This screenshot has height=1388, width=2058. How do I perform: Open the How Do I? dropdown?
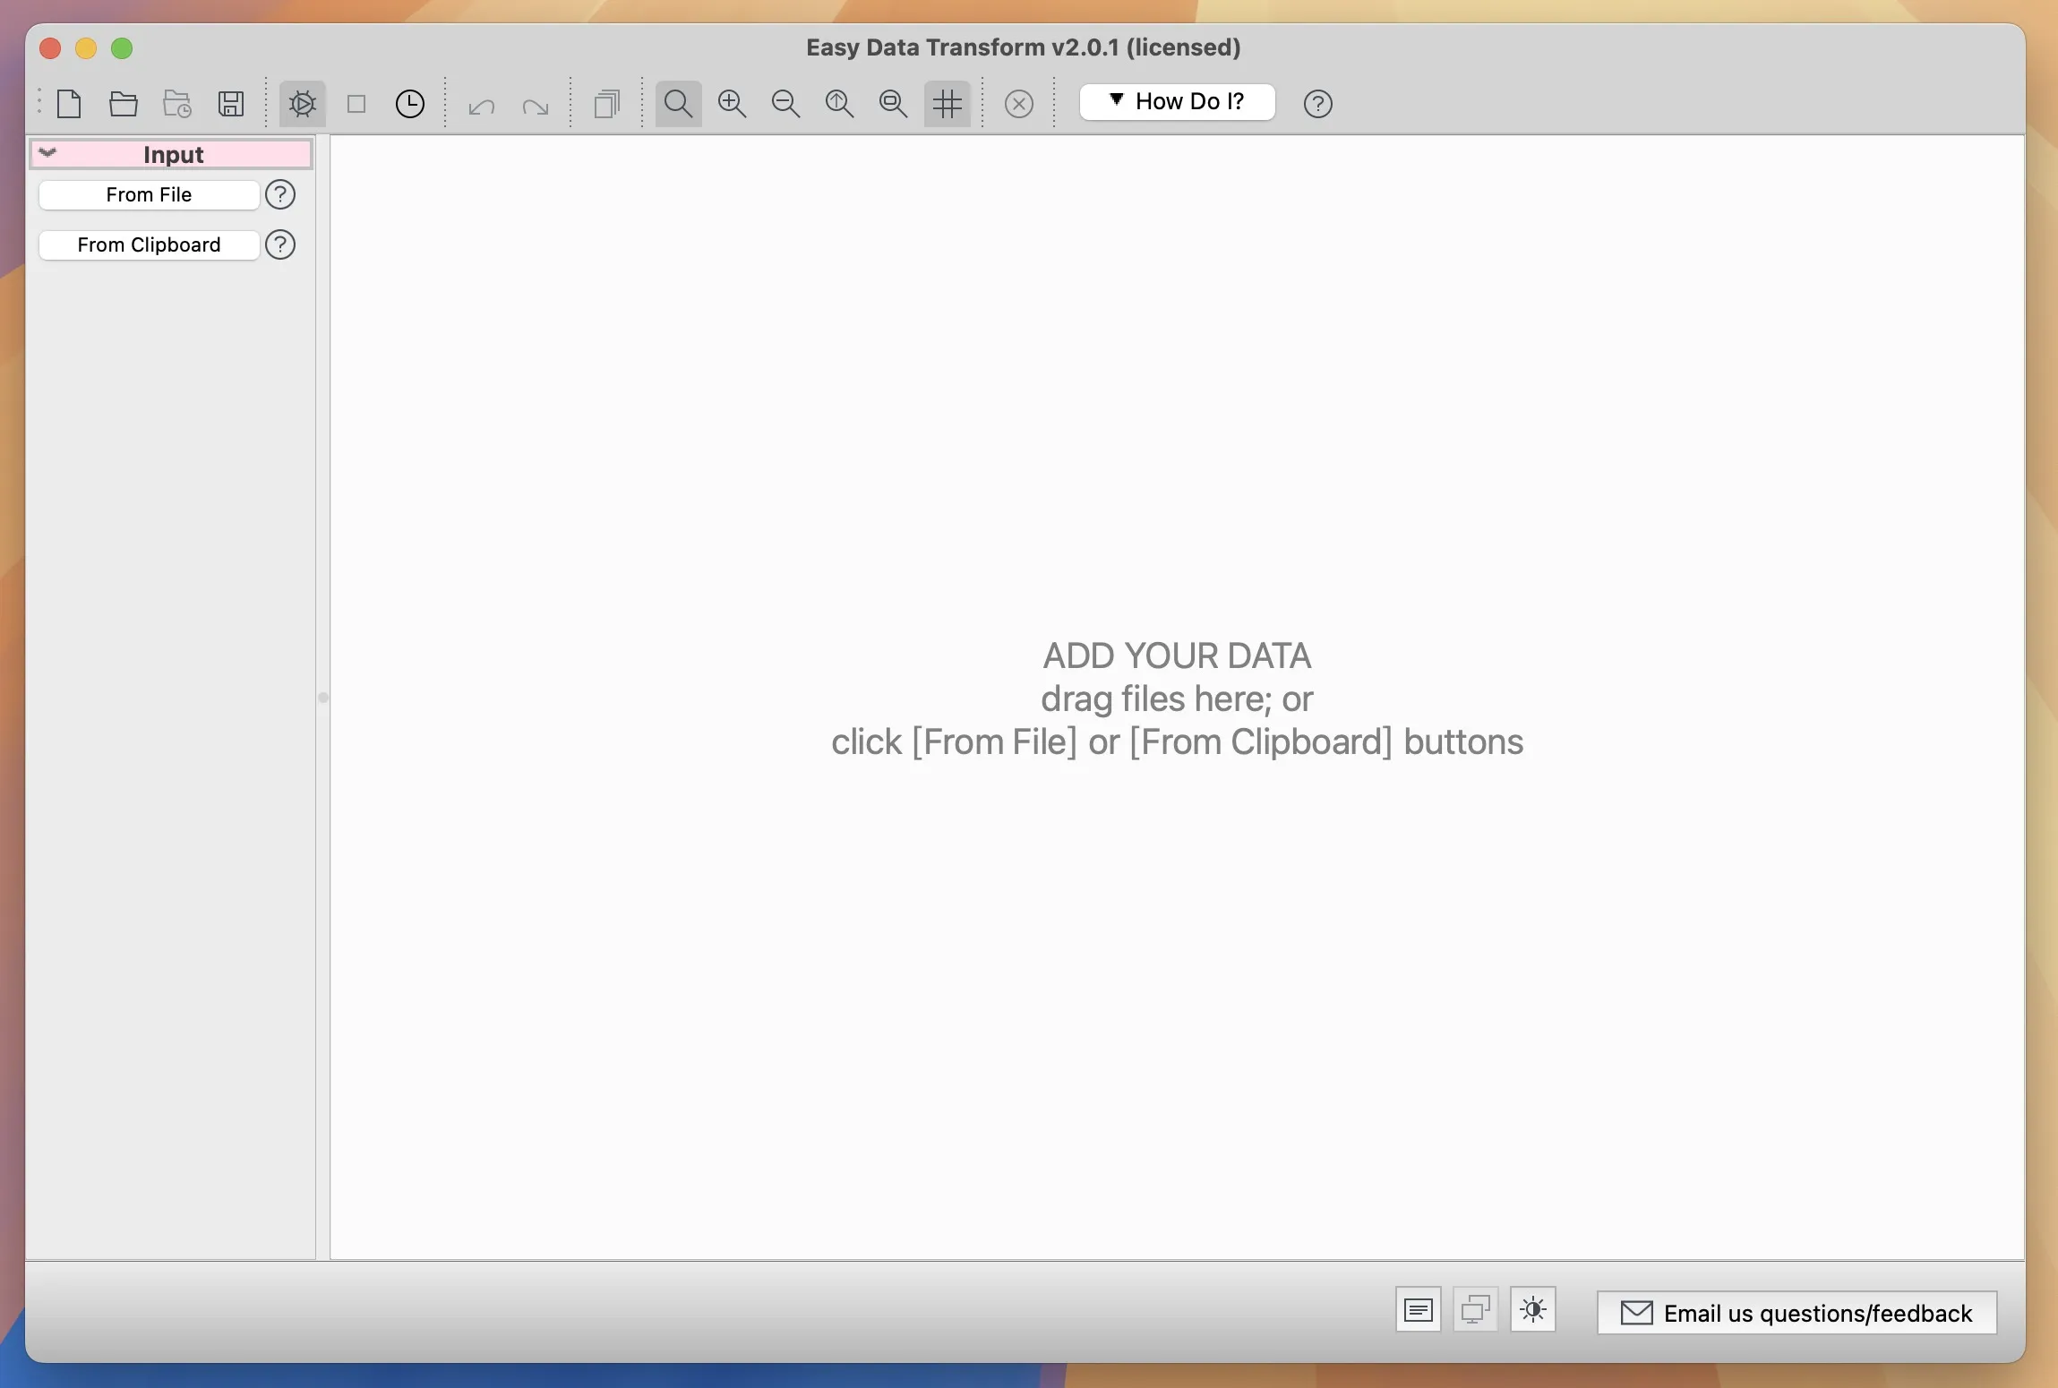[x=1177, y=102]
